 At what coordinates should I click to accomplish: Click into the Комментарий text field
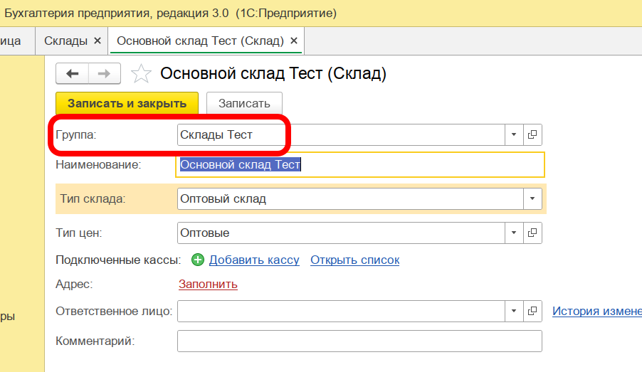(x=359, y=341)
